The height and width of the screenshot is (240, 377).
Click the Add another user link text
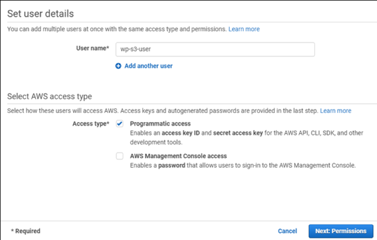(x=148, y=66)
